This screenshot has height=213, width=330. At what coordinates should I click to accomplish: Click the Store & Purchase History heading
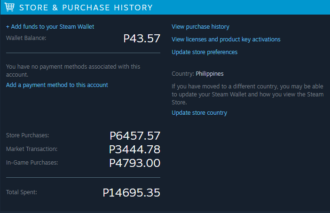click(x=86, y=8)
